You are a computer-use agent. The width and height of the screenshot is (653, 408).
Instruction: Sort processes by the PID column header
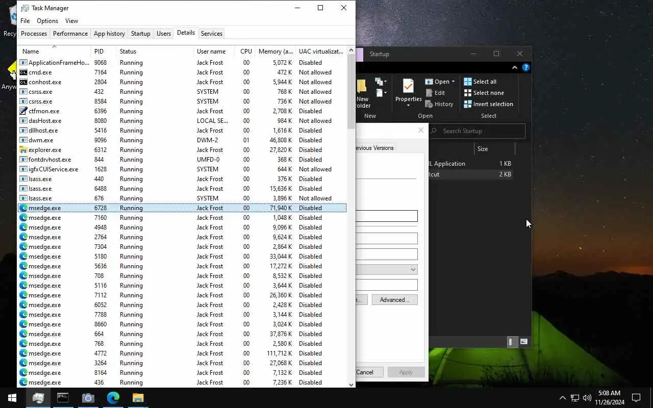pos(104,52)
